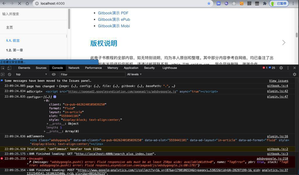Click the sidebar search input 输入并搜索
The height and width of the screenshot is (175, 299).
coord(34,14)
